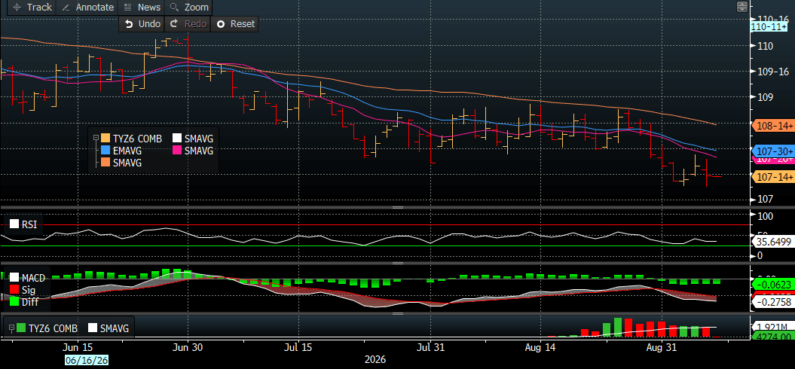Click the spinner arrows at chart top-right

[x=741, y=7]
